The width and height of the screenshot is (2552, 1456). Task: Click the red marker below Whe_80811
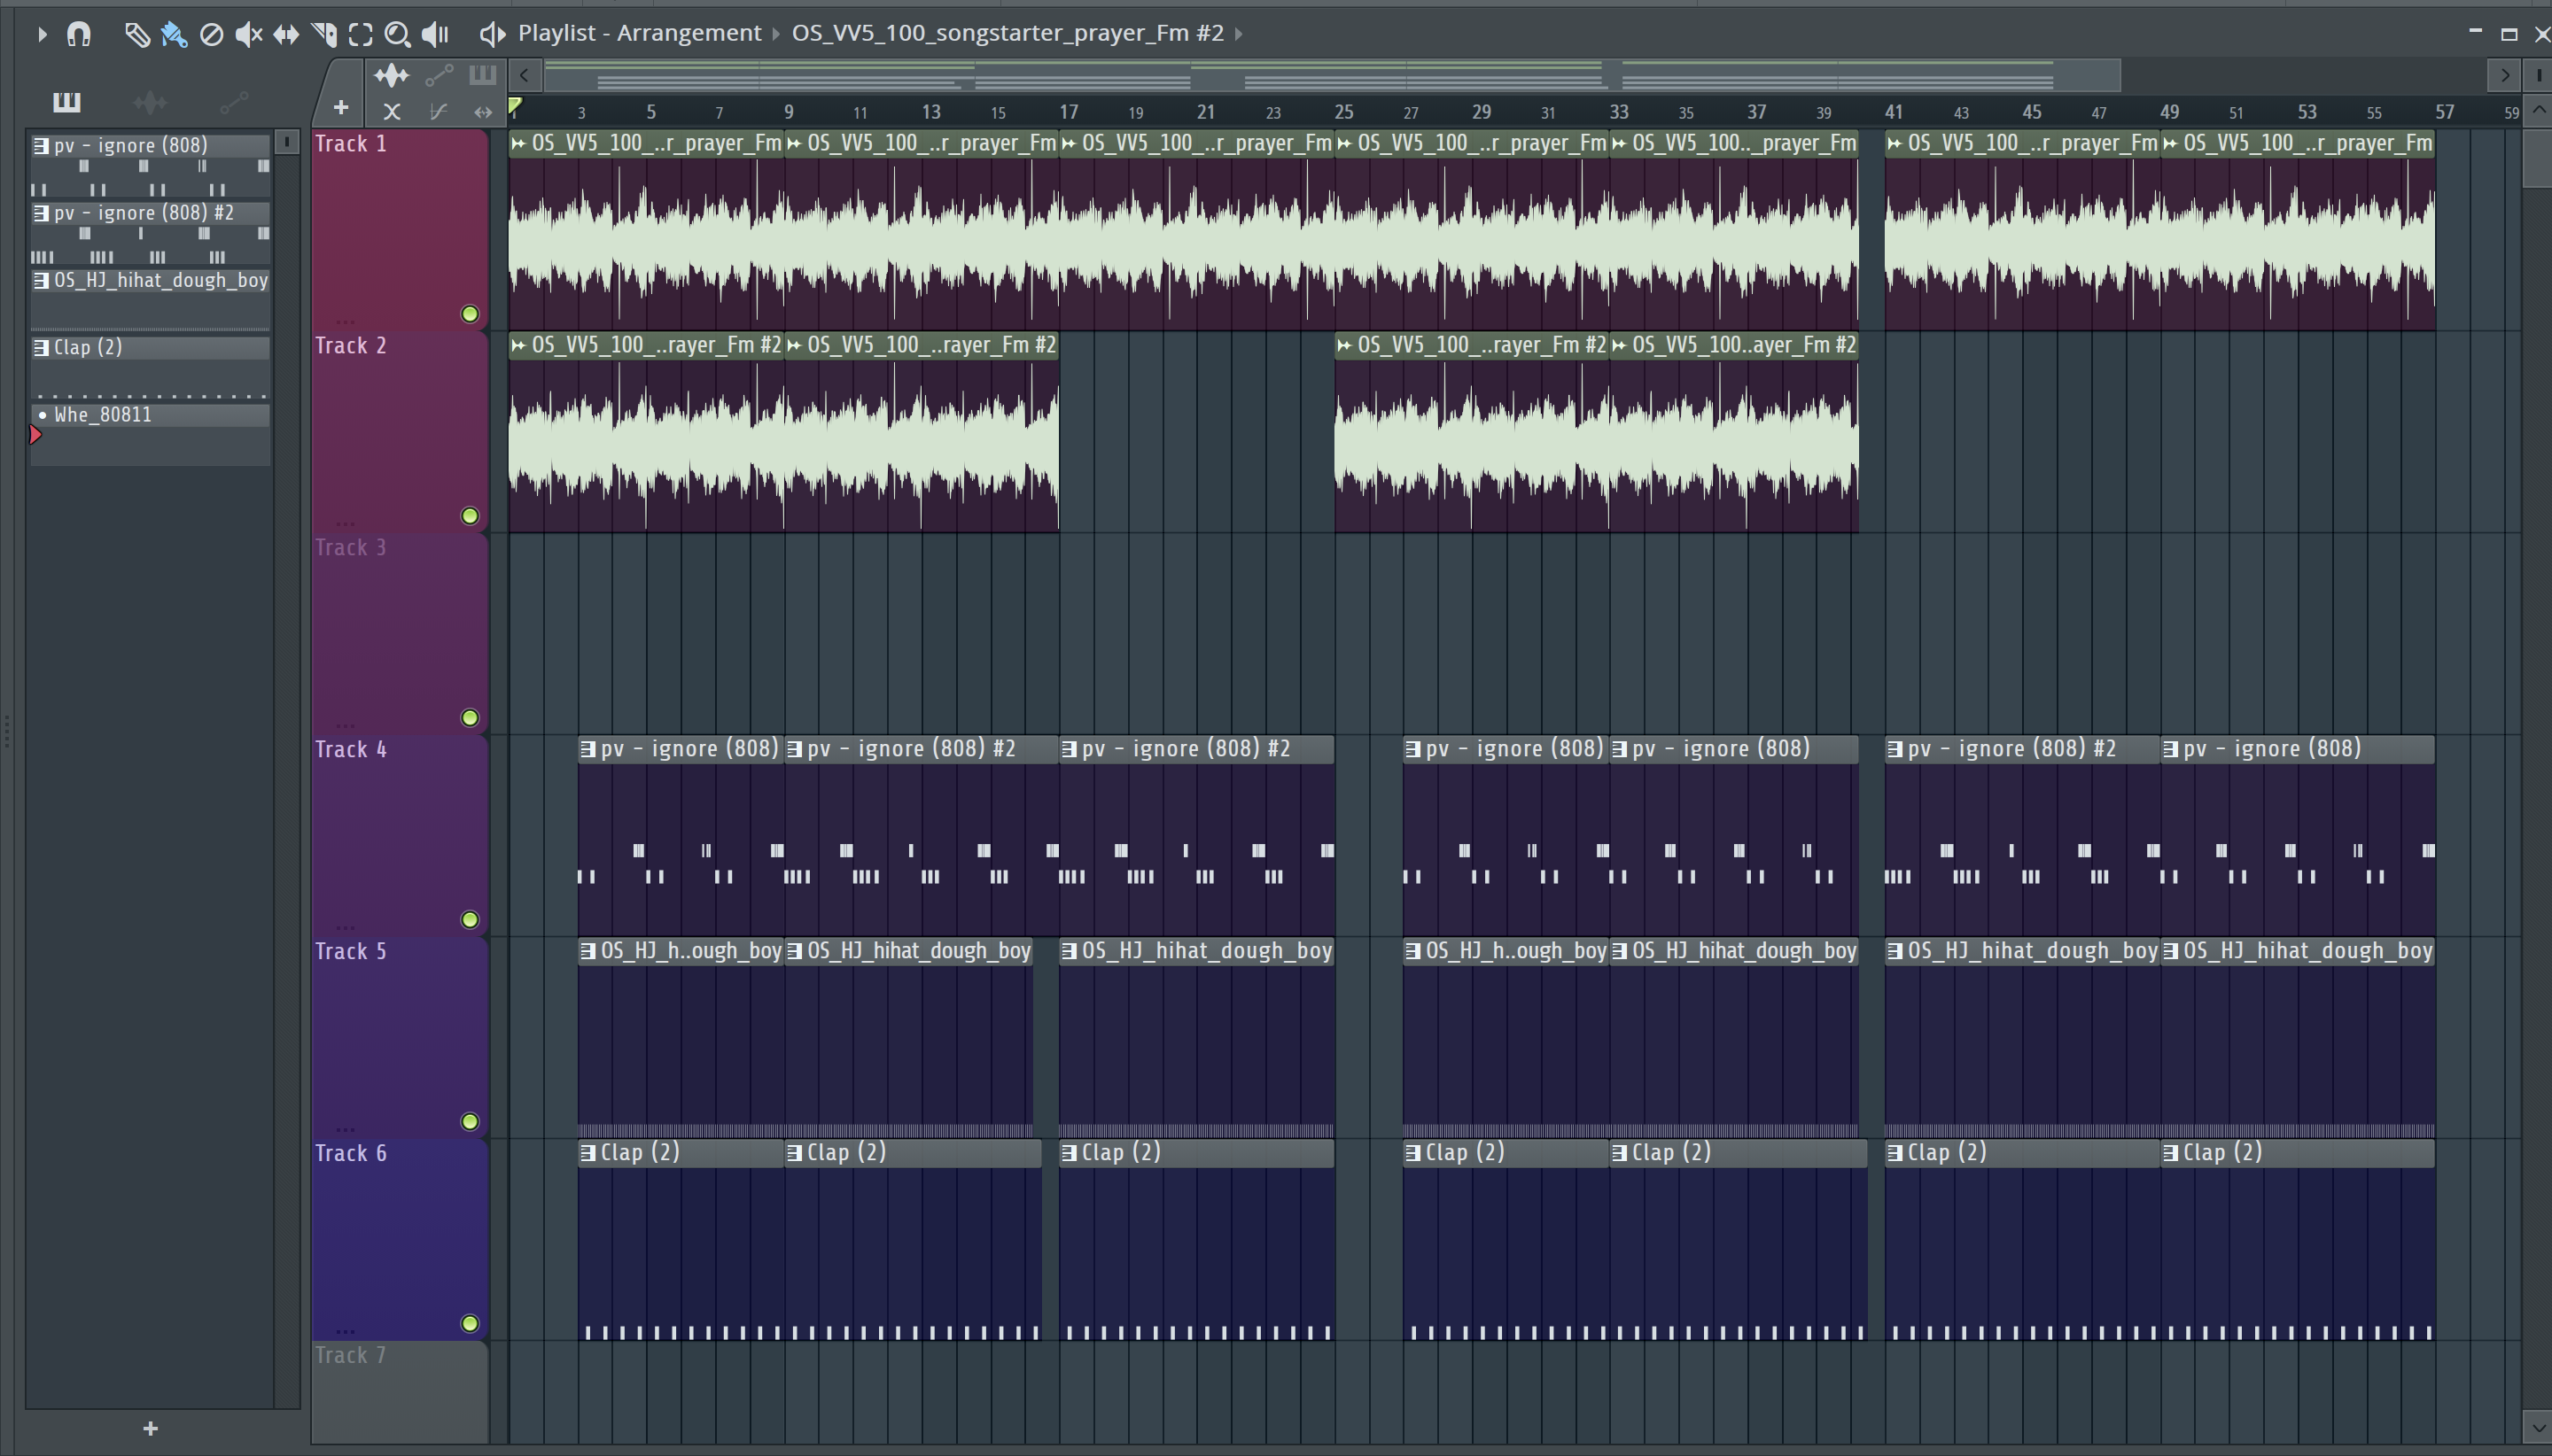(35, 435)
